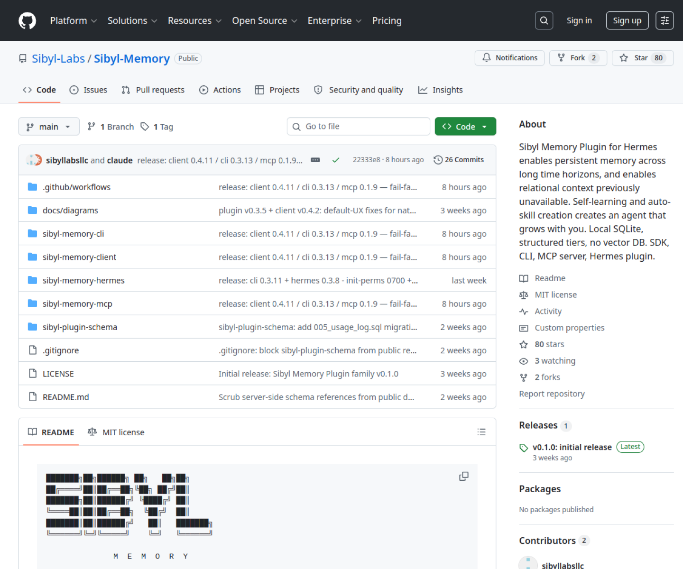Click the Sibyl-Memory repository name link

tap(132, 58)
